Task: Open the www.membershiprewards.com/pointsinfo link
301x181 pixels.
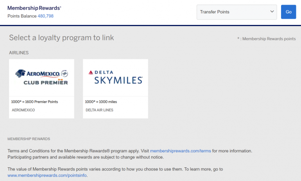Action: [x=47, y=176]
